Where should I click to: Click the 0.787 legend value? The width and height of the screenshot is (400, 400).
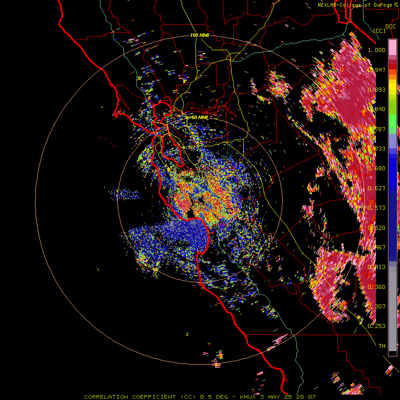[376, 129]
